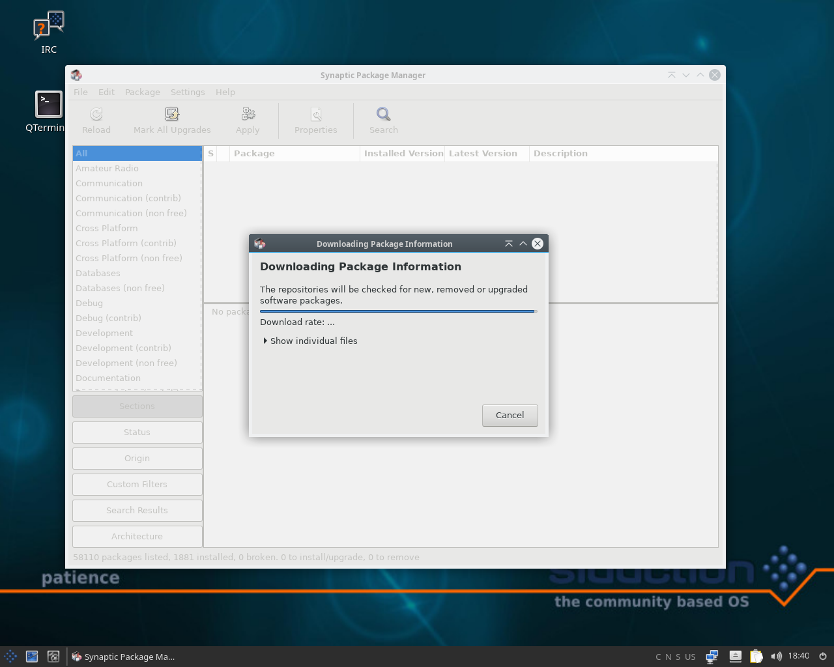Click the power button icon in taskbar

click(822, 657)
